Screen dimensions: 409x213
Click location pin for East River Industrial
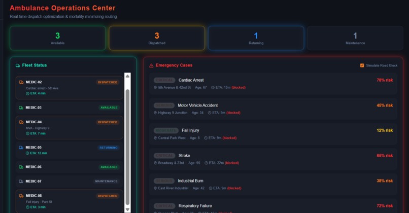coord(155,188)
